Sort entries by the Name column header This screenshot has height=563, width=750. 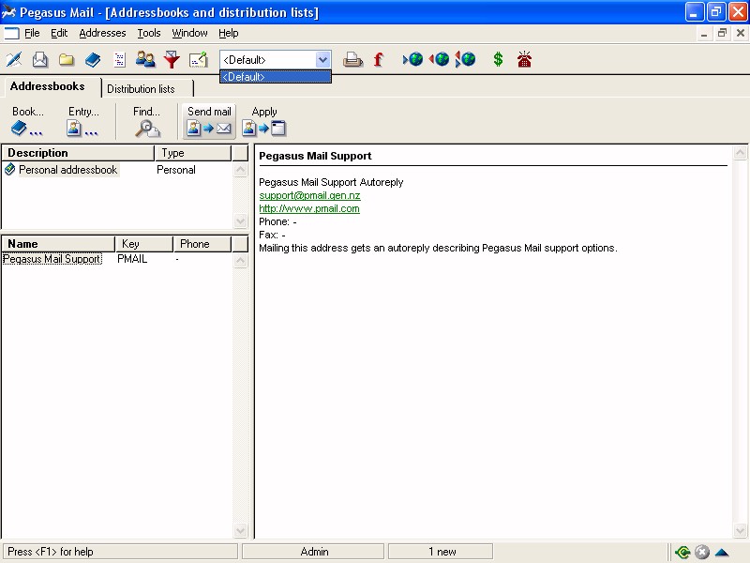click(58, 244)
